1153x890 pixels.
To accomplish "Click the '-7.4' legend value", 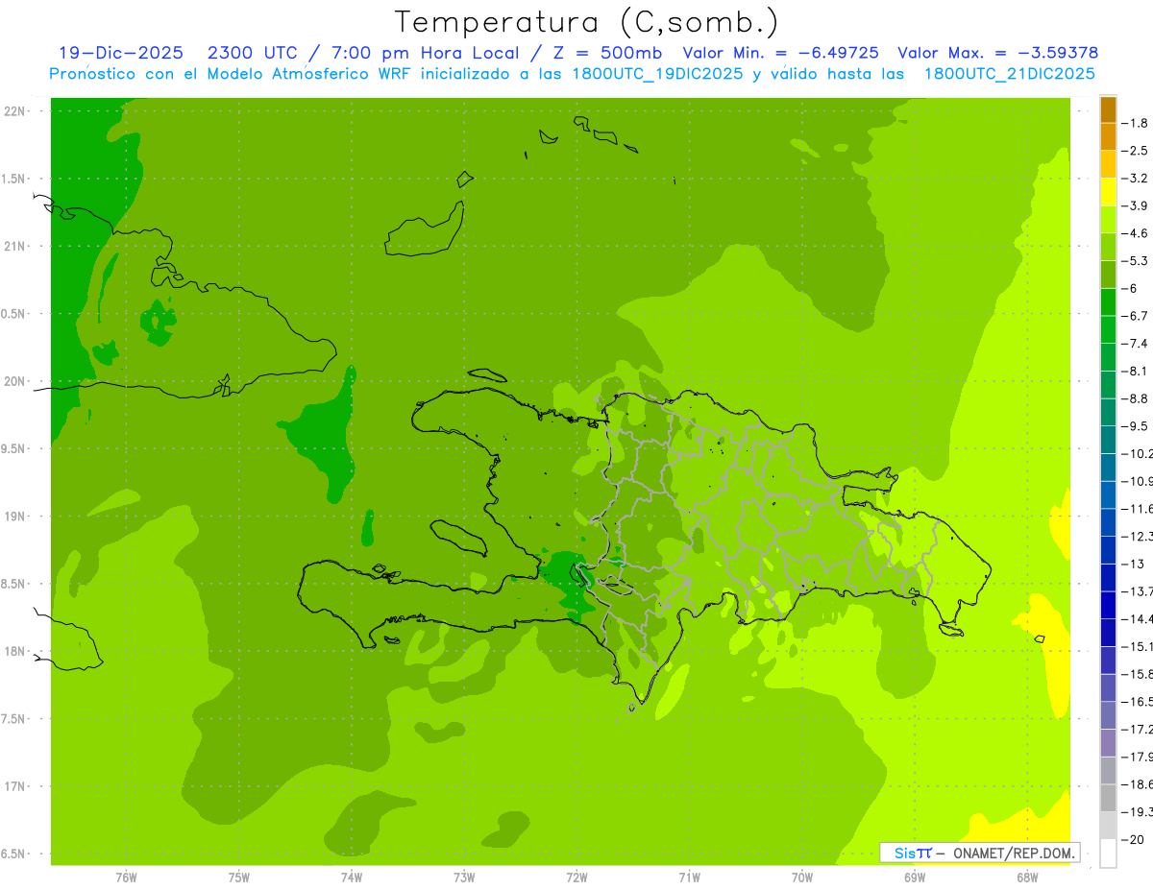I will click(1135, 344).
